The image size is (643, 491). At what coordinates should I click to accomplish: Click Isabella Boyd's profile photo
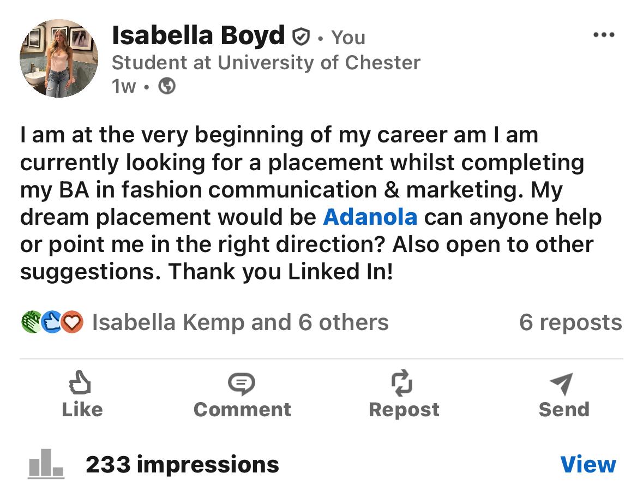[x=59, y=58]
